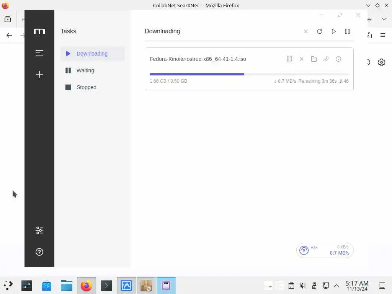Click show desktop button in taskbar

point(382,286)
